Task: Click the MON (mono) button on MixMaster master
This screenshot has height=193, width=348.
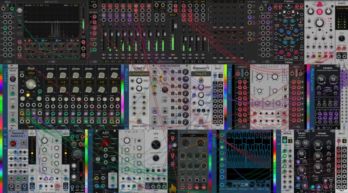Action: [175, 58]
